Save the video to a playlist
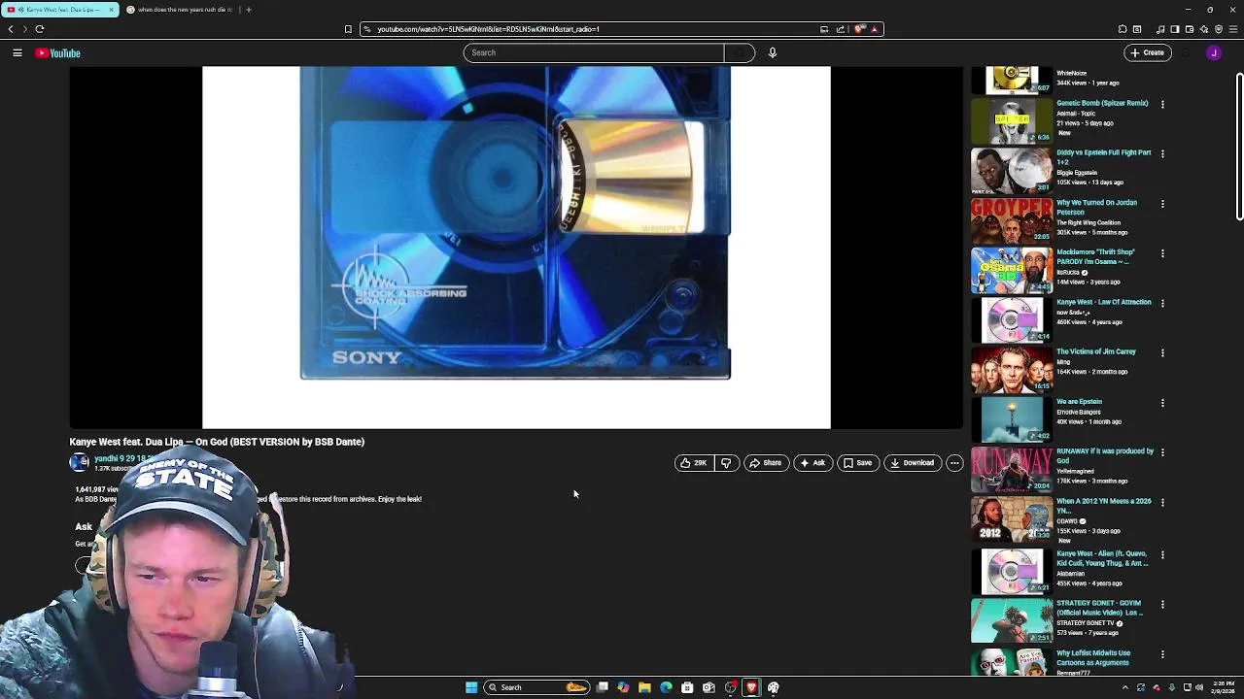Viewport: 1244px width, 699px height. (858, 463)
